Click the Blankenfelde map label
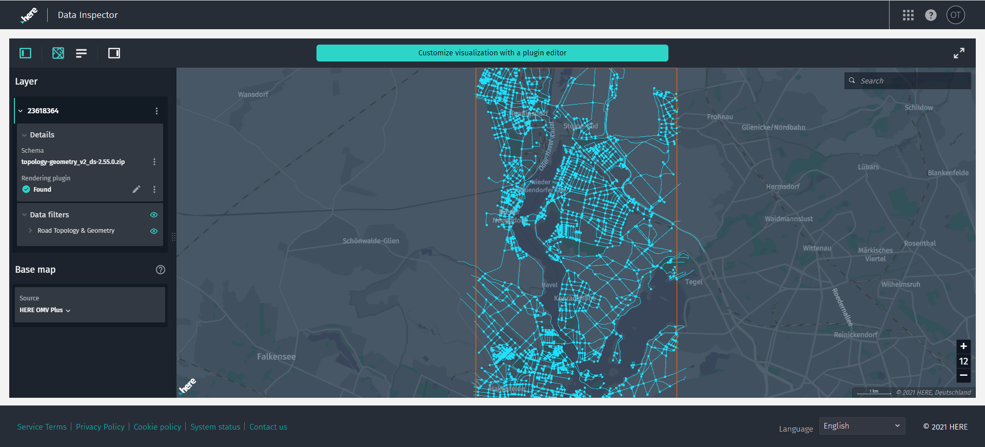The height and width of the screenshot is (447, 985). click(x=948, y=173)
